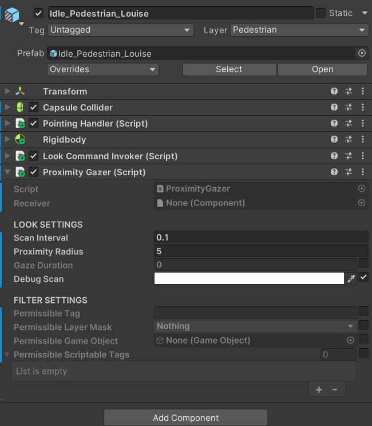Uncheck the Debug Scan checkbox

pyautogui.click(x=363, y=277)
